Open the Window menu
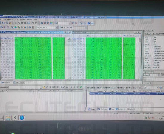164x134 pixels. click(x=30, y=20)
